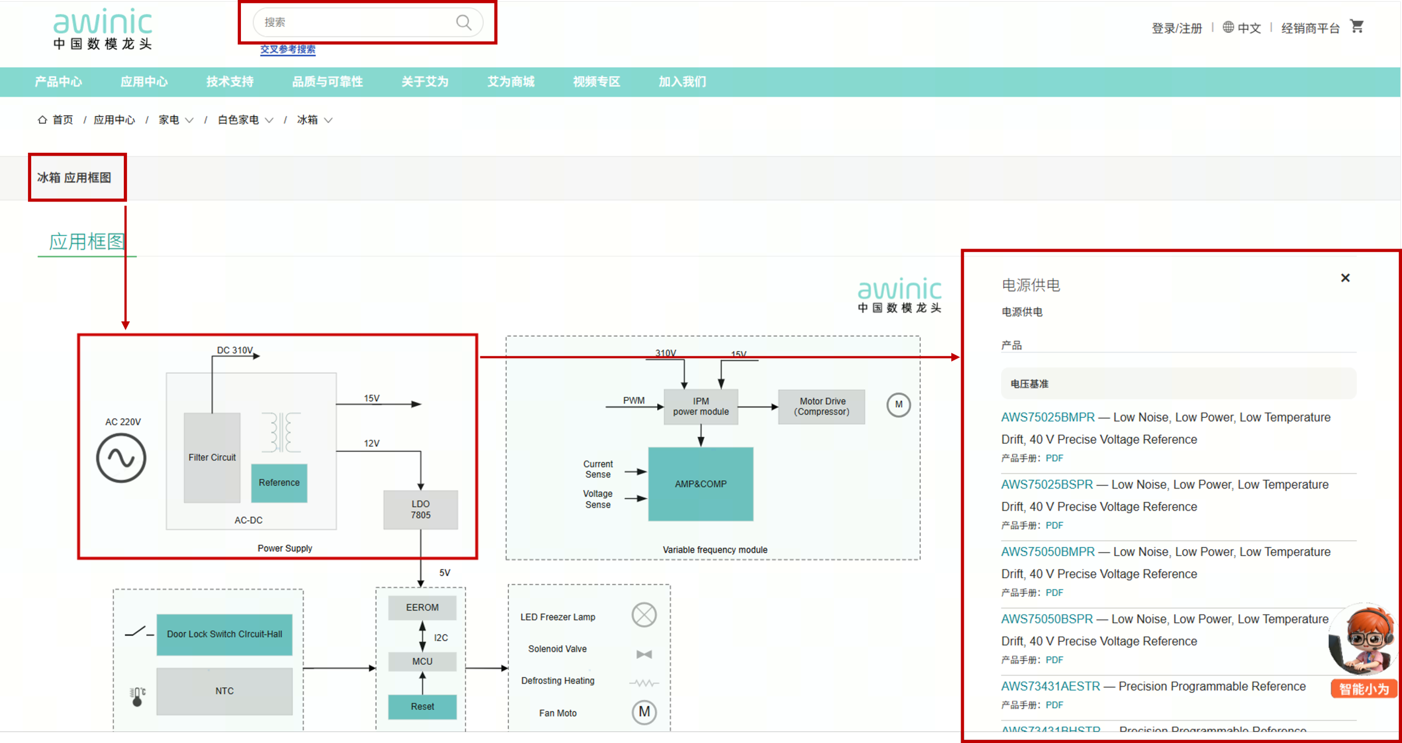Viewport: 1402px width, 743px height.
Task: Click the globe language icon
Action: point(1228,27)
